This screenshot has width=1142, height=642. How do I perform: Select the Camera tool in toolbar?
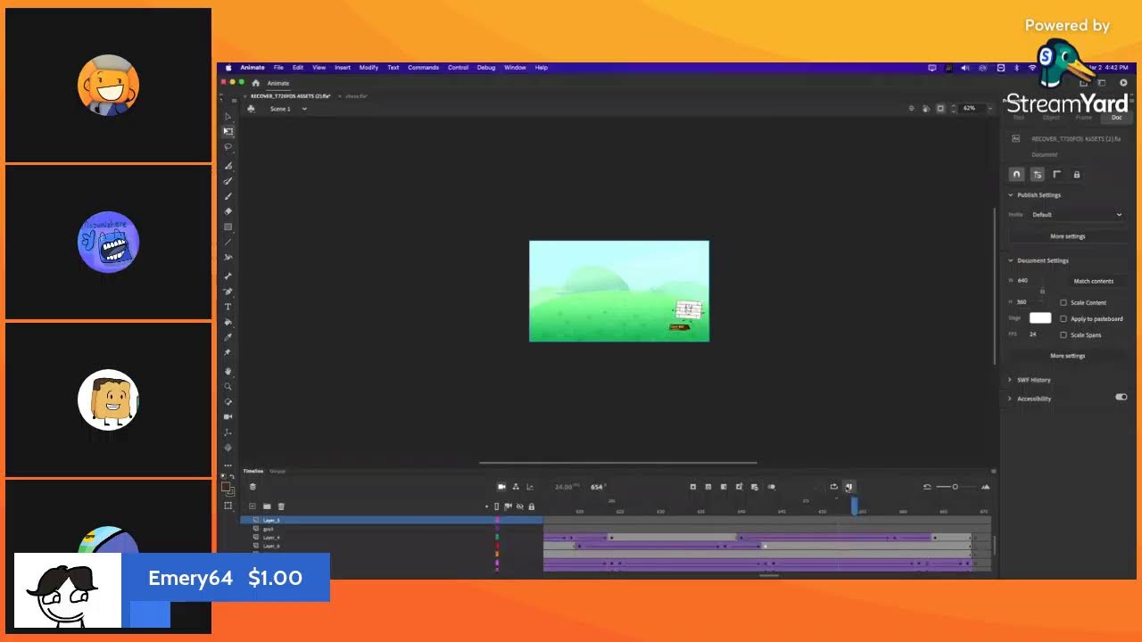[x=228, y=416]
